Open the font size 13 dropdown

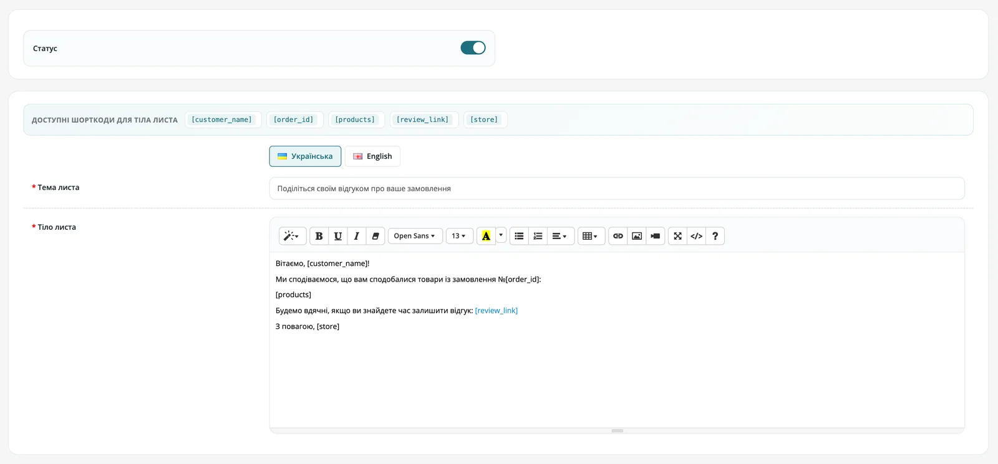pos(459,236)
